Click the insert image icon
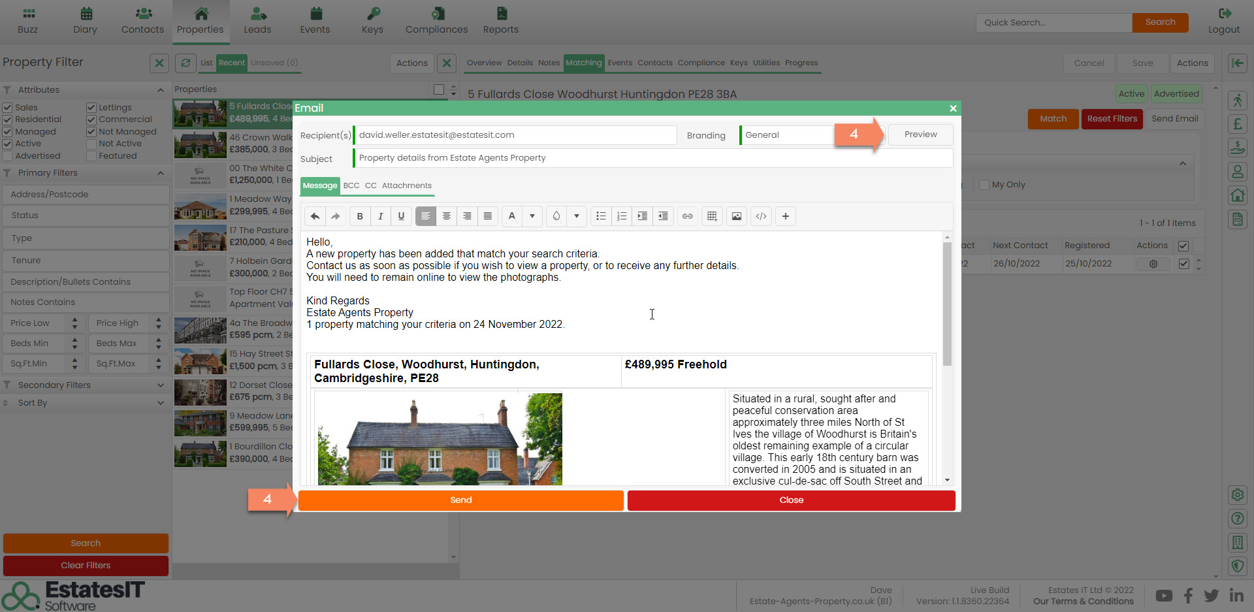The width and height of the screenshot is (1254, 612). pyautogui.click(x=737, y=216)
